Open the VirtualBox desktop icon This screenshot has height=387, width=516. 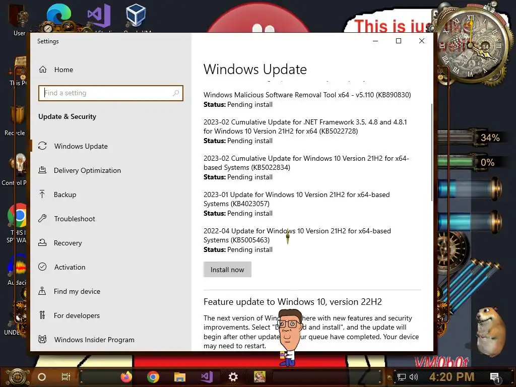coord(136,16)
